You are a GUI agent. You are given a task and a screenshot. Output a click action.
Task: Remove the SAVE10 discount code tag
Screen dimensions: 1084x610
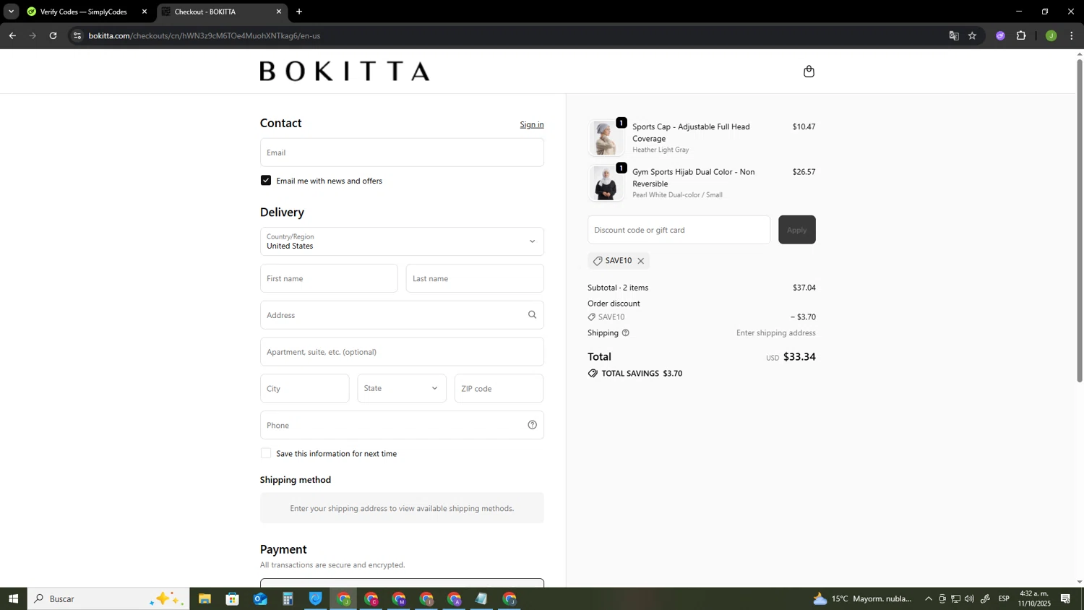640,261
